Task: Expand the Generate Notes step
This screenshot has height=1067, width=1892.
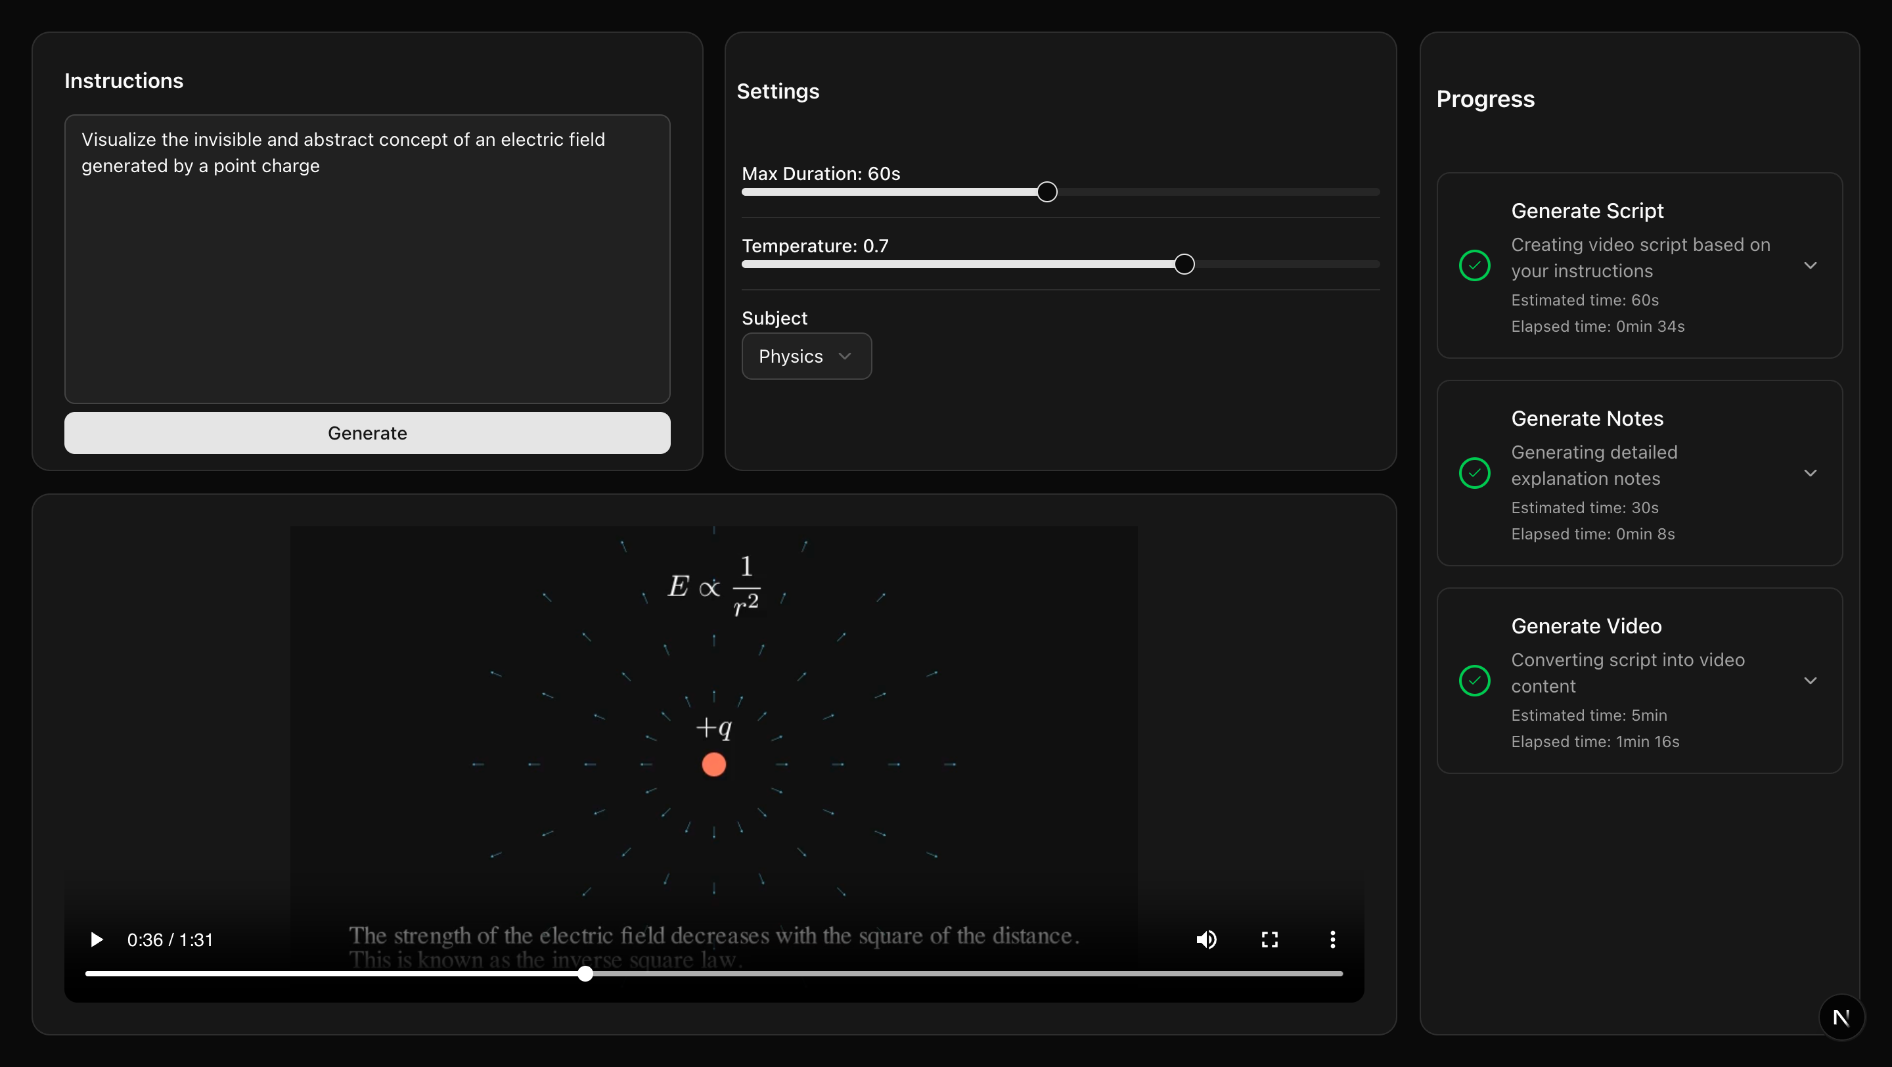Action: click(1810, 473)
